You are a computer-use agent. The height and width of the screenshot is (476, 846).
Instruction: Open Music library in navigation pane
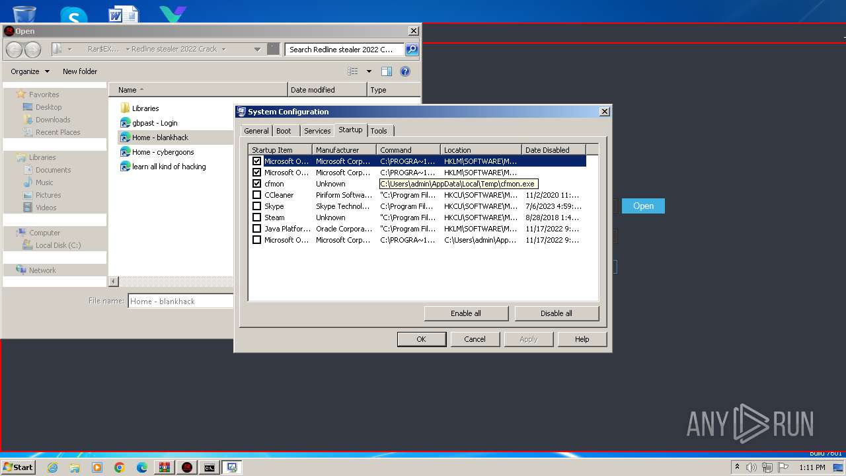tap(44, 182)
